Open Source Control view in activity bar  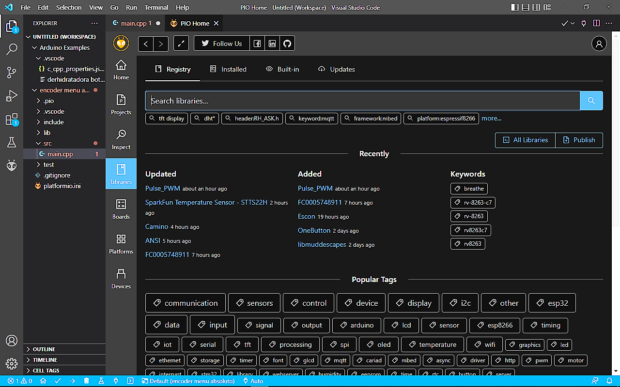pos(12,73)
